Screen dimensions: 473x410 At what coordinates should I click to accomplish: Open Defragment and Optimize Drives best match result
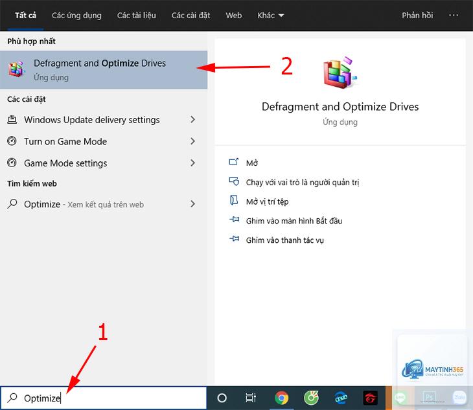click(104, 70)
